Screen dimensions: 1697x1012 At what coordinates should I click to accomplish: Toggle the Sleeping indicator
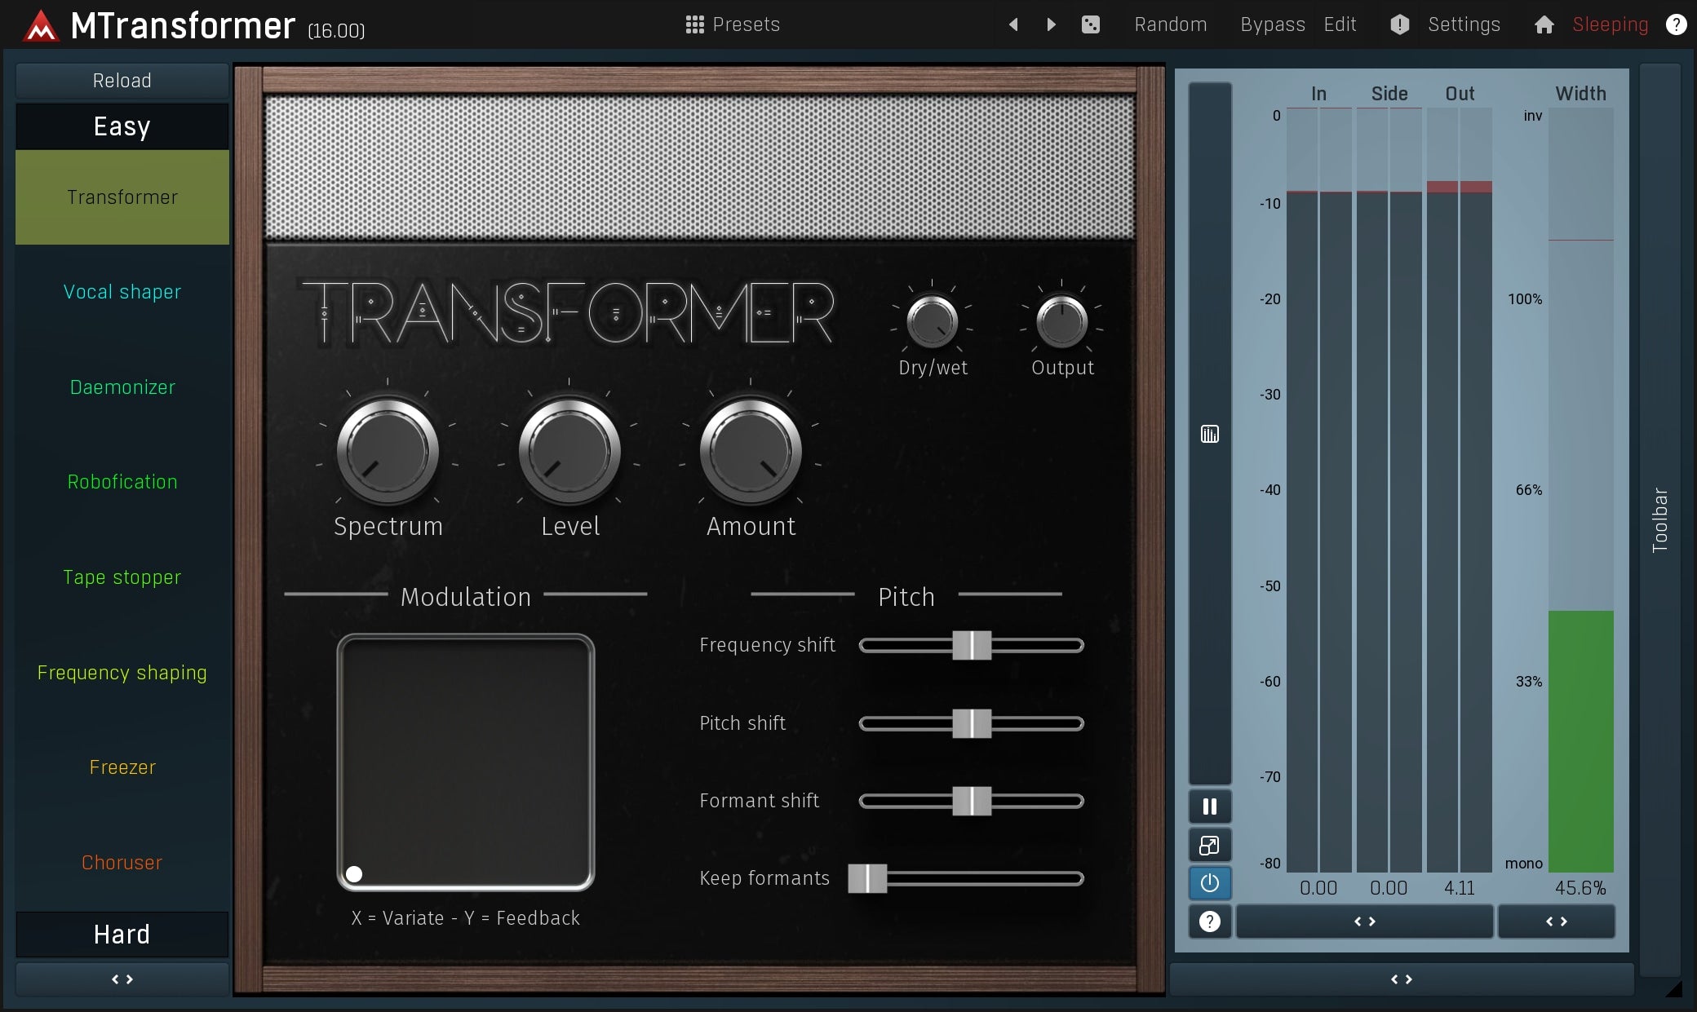(1609, 24)
